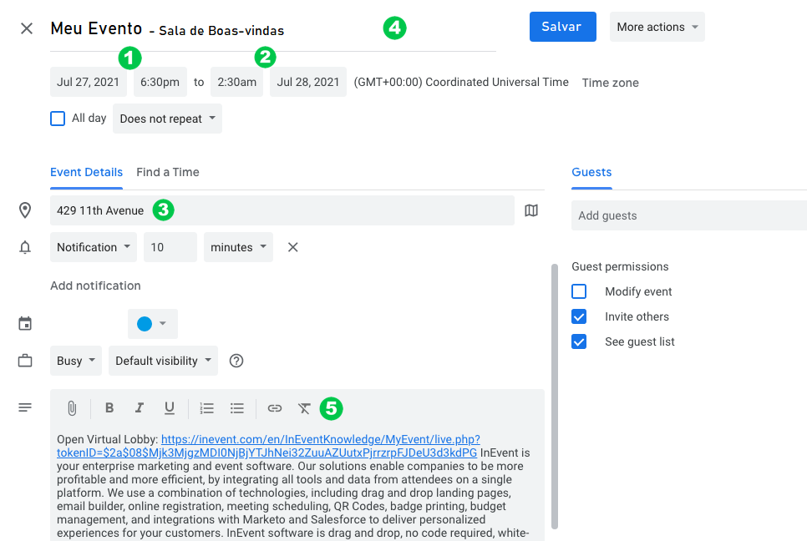Open the minutes unit dropdown
This screenshot has width=807, height=541.
238,247
